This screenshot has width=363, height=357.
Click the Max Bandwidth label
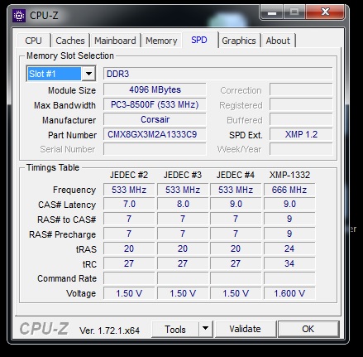(x=64, y=105)
